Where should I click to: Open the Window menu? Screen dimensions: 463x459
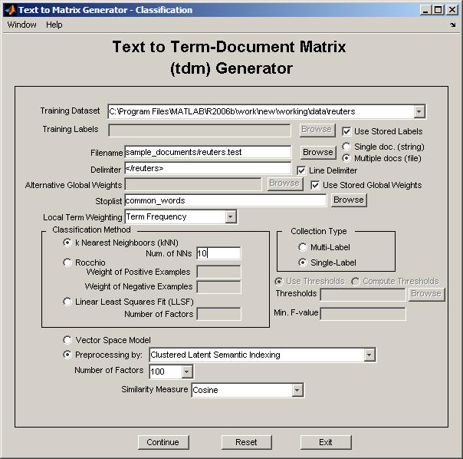click(x=22, y=25)
